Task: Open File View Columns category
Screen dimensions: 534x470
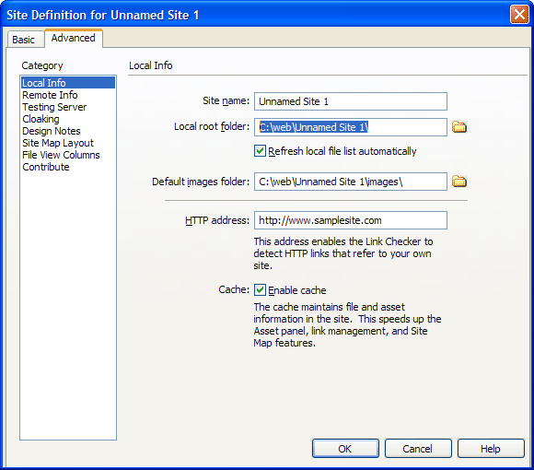Action: point(61,155)
